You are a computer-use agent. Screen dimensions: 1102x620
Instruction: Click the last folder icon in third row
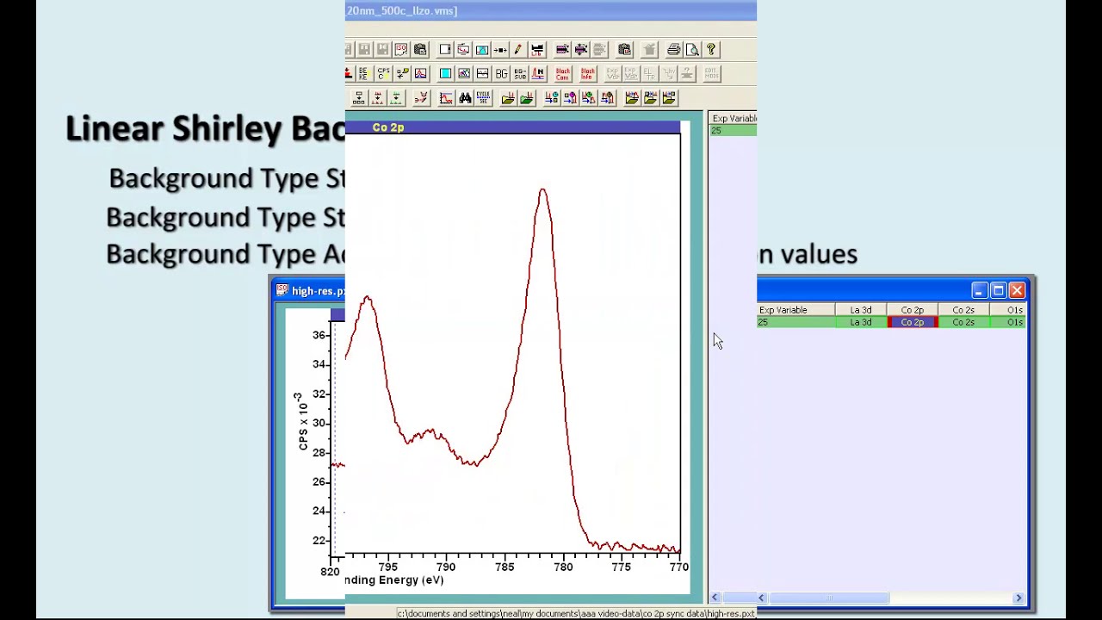click(x=668, y=97)
